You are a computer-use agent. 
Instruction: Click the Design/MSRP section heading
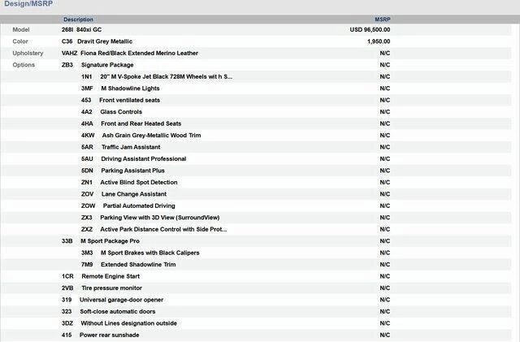tap(25, 5)
